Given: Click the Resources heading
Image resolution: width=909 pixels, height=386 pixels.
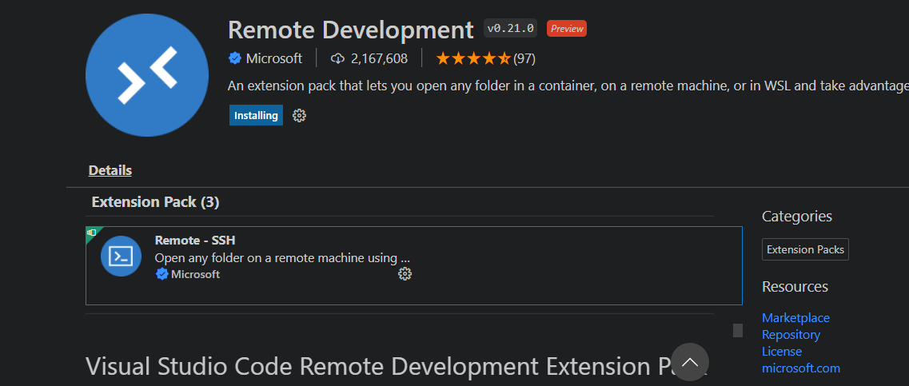Looking at the screenshot, I should coord(795,286).
